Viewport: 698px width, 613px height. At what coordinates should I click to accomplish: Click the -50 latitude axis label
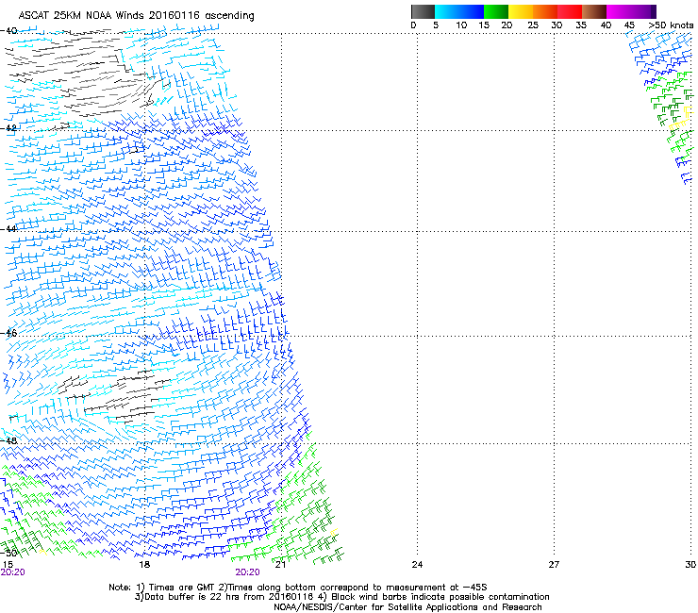(8, 553)
